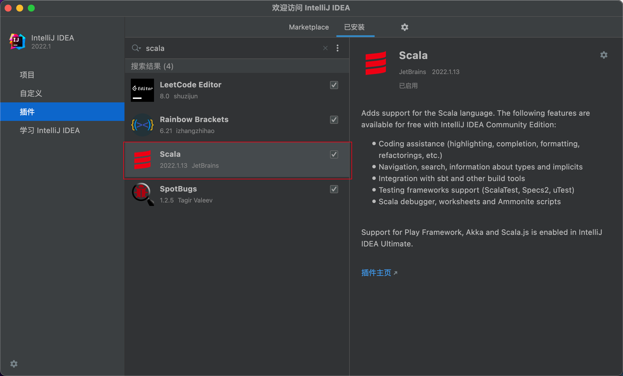
Task: Toggle the SpotBugs plugin checkbox
Action: coord(334,189)
